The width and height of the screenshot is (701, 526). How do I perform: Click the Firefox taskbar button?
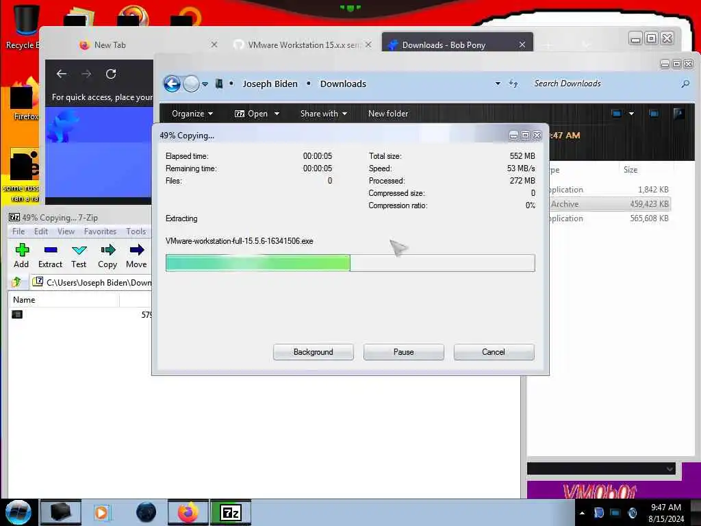coord(188,512)
